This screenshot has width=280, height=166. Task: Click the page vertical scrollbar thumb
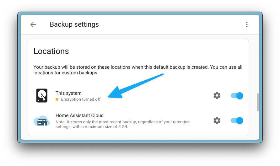coord(258,102)
